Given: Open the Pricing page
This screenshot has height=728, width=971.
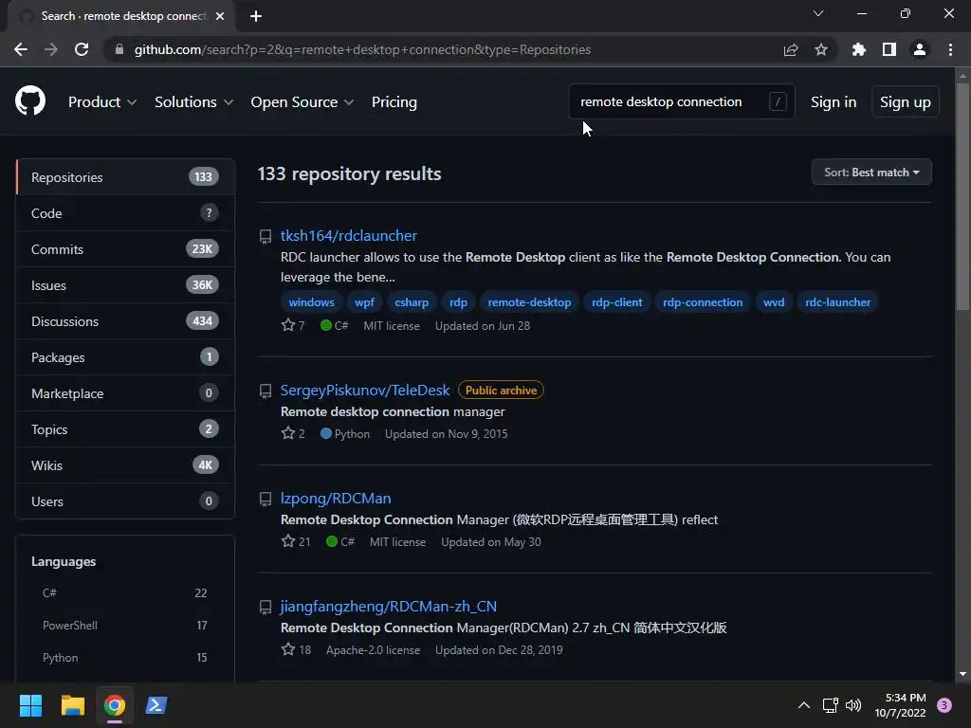Looking at the screenshot, I should click(394, 102).
